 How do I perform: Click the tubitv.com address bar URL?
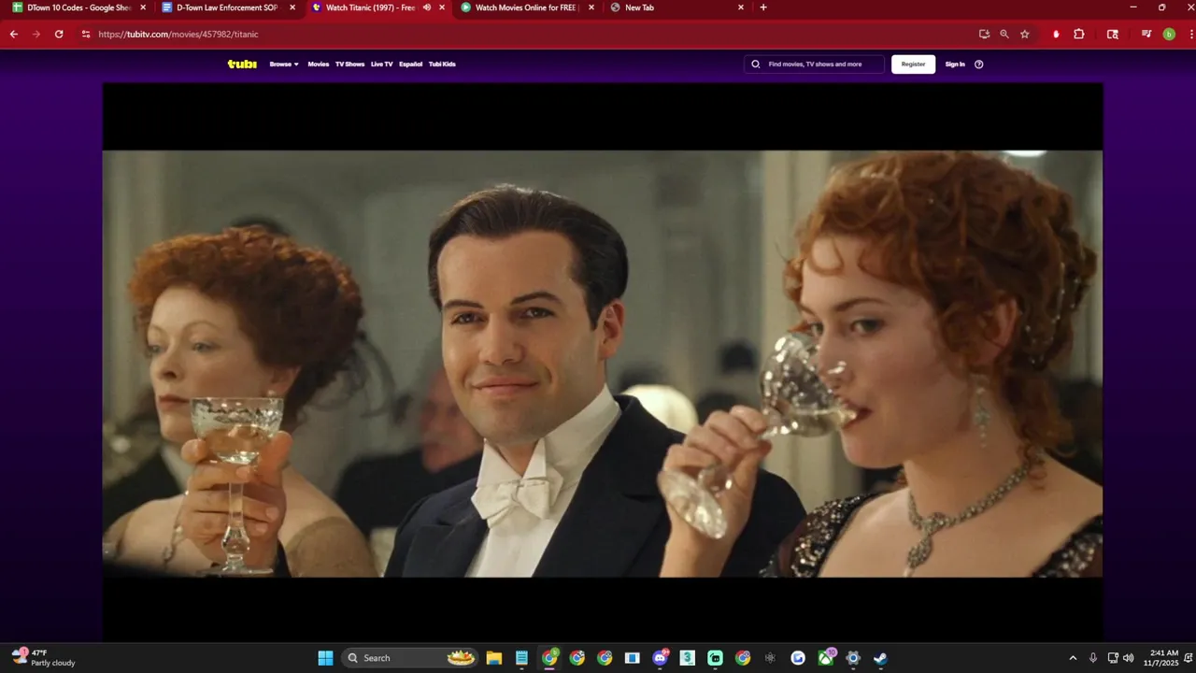pos(178,34)
